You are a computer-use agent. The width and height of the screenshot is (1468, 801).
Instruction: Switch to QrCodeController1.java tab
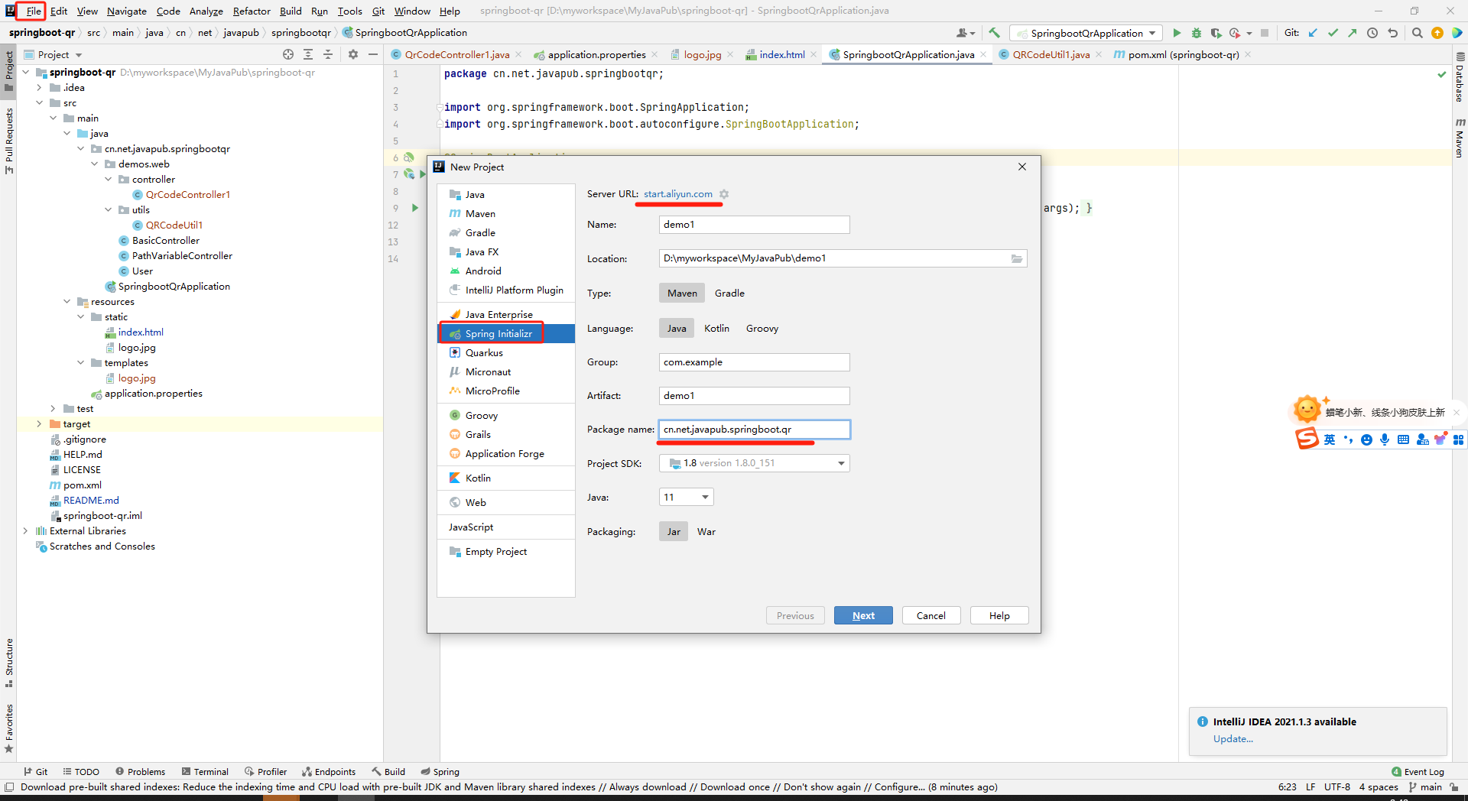pyautogui.click(x=456, y=54)
